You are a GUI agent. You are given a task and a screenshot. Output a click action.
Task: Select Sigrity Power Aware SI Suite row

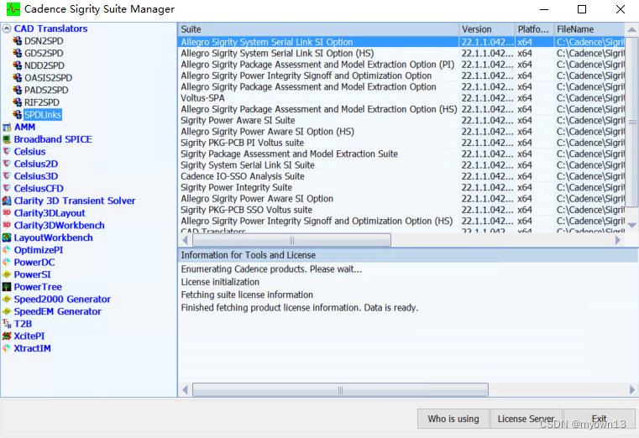pyautogui.click(x=401, y=121)
